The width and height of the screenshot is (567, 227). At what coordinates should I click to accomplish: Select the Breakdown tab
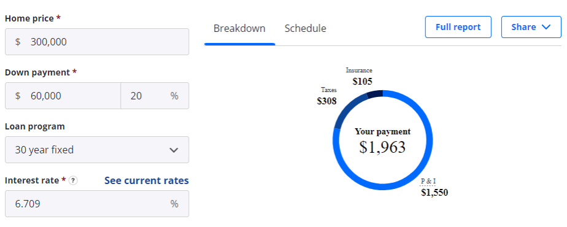pyautogui.click(x=239, y=29)
